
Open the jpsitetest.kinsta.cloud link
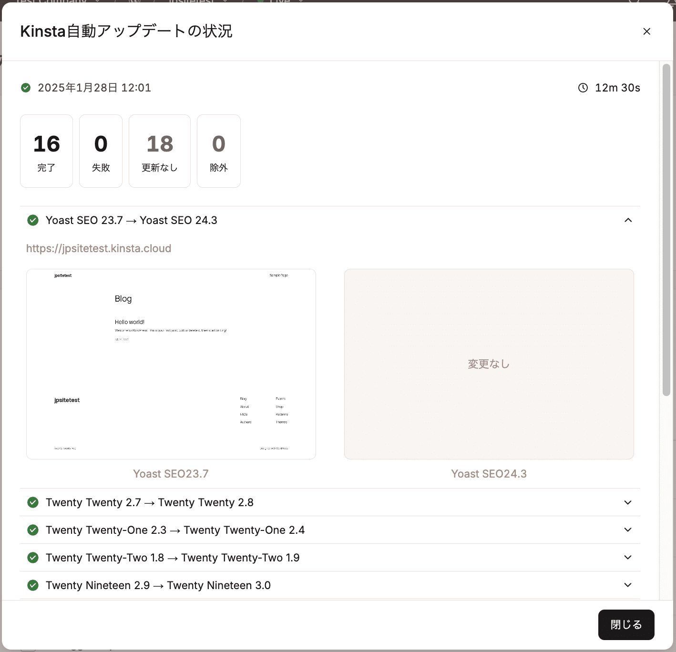click(99, 248)
